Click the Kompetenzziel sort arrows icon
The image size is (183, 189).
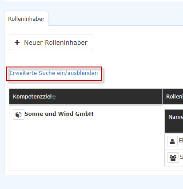(x=54, y=97)
